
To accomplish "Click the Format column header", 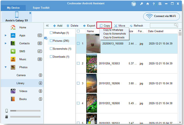I will pyautogui.click(x=142, y=31).
